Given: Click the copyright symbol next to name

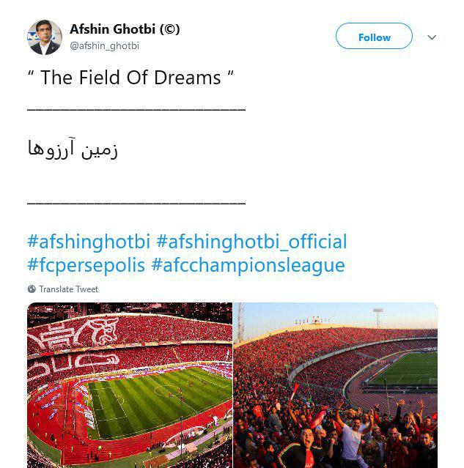Looking at the screenshot, I should [x=170, y=29].
